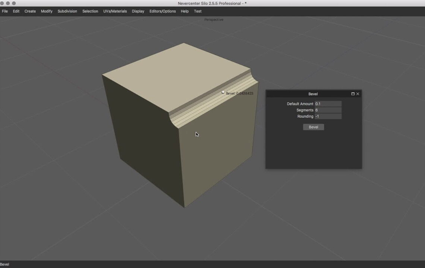Open the Editors/Options menu

tap(163, 11)
